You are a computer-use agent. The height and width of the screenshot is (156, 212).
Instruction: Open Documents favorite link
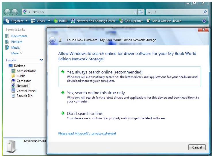[x=19, y=36]
